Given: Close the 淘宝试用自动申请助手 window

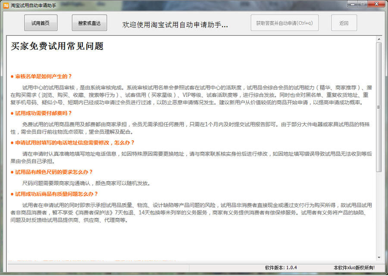Looking at the screenshot, I should [x=377, y=4].
